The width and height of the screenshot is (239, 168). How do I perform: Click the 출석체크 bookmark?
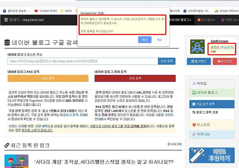(x=175, y=11)
